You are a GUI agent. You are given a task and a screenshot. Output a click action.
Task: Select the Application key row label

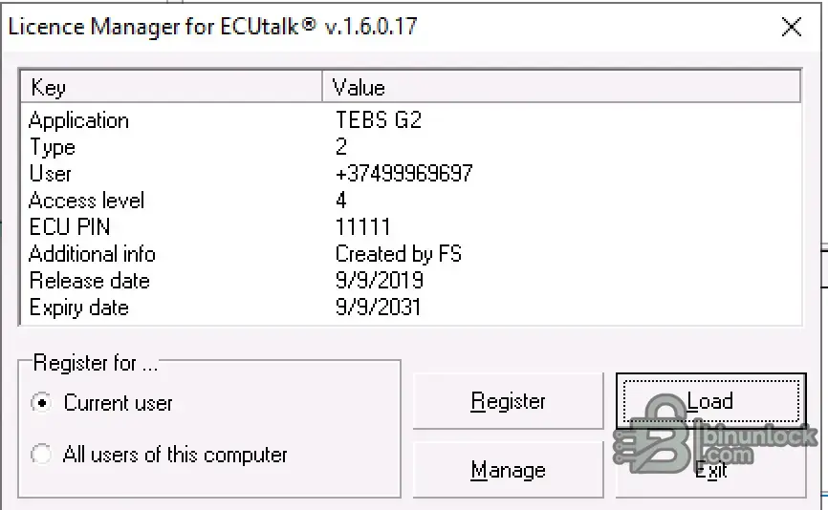[x=78, y=120]
